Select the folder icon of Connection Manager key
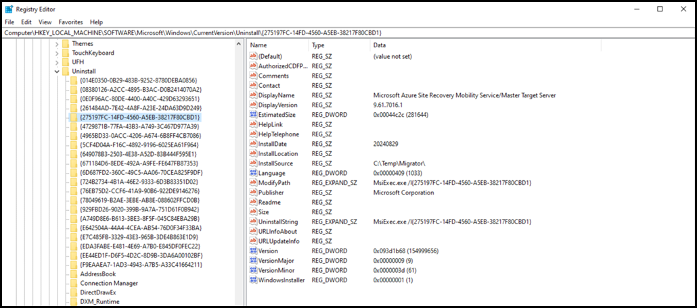The height and width of the screenshot is (308, 697). pyautogui.click(x=74, y=283)
